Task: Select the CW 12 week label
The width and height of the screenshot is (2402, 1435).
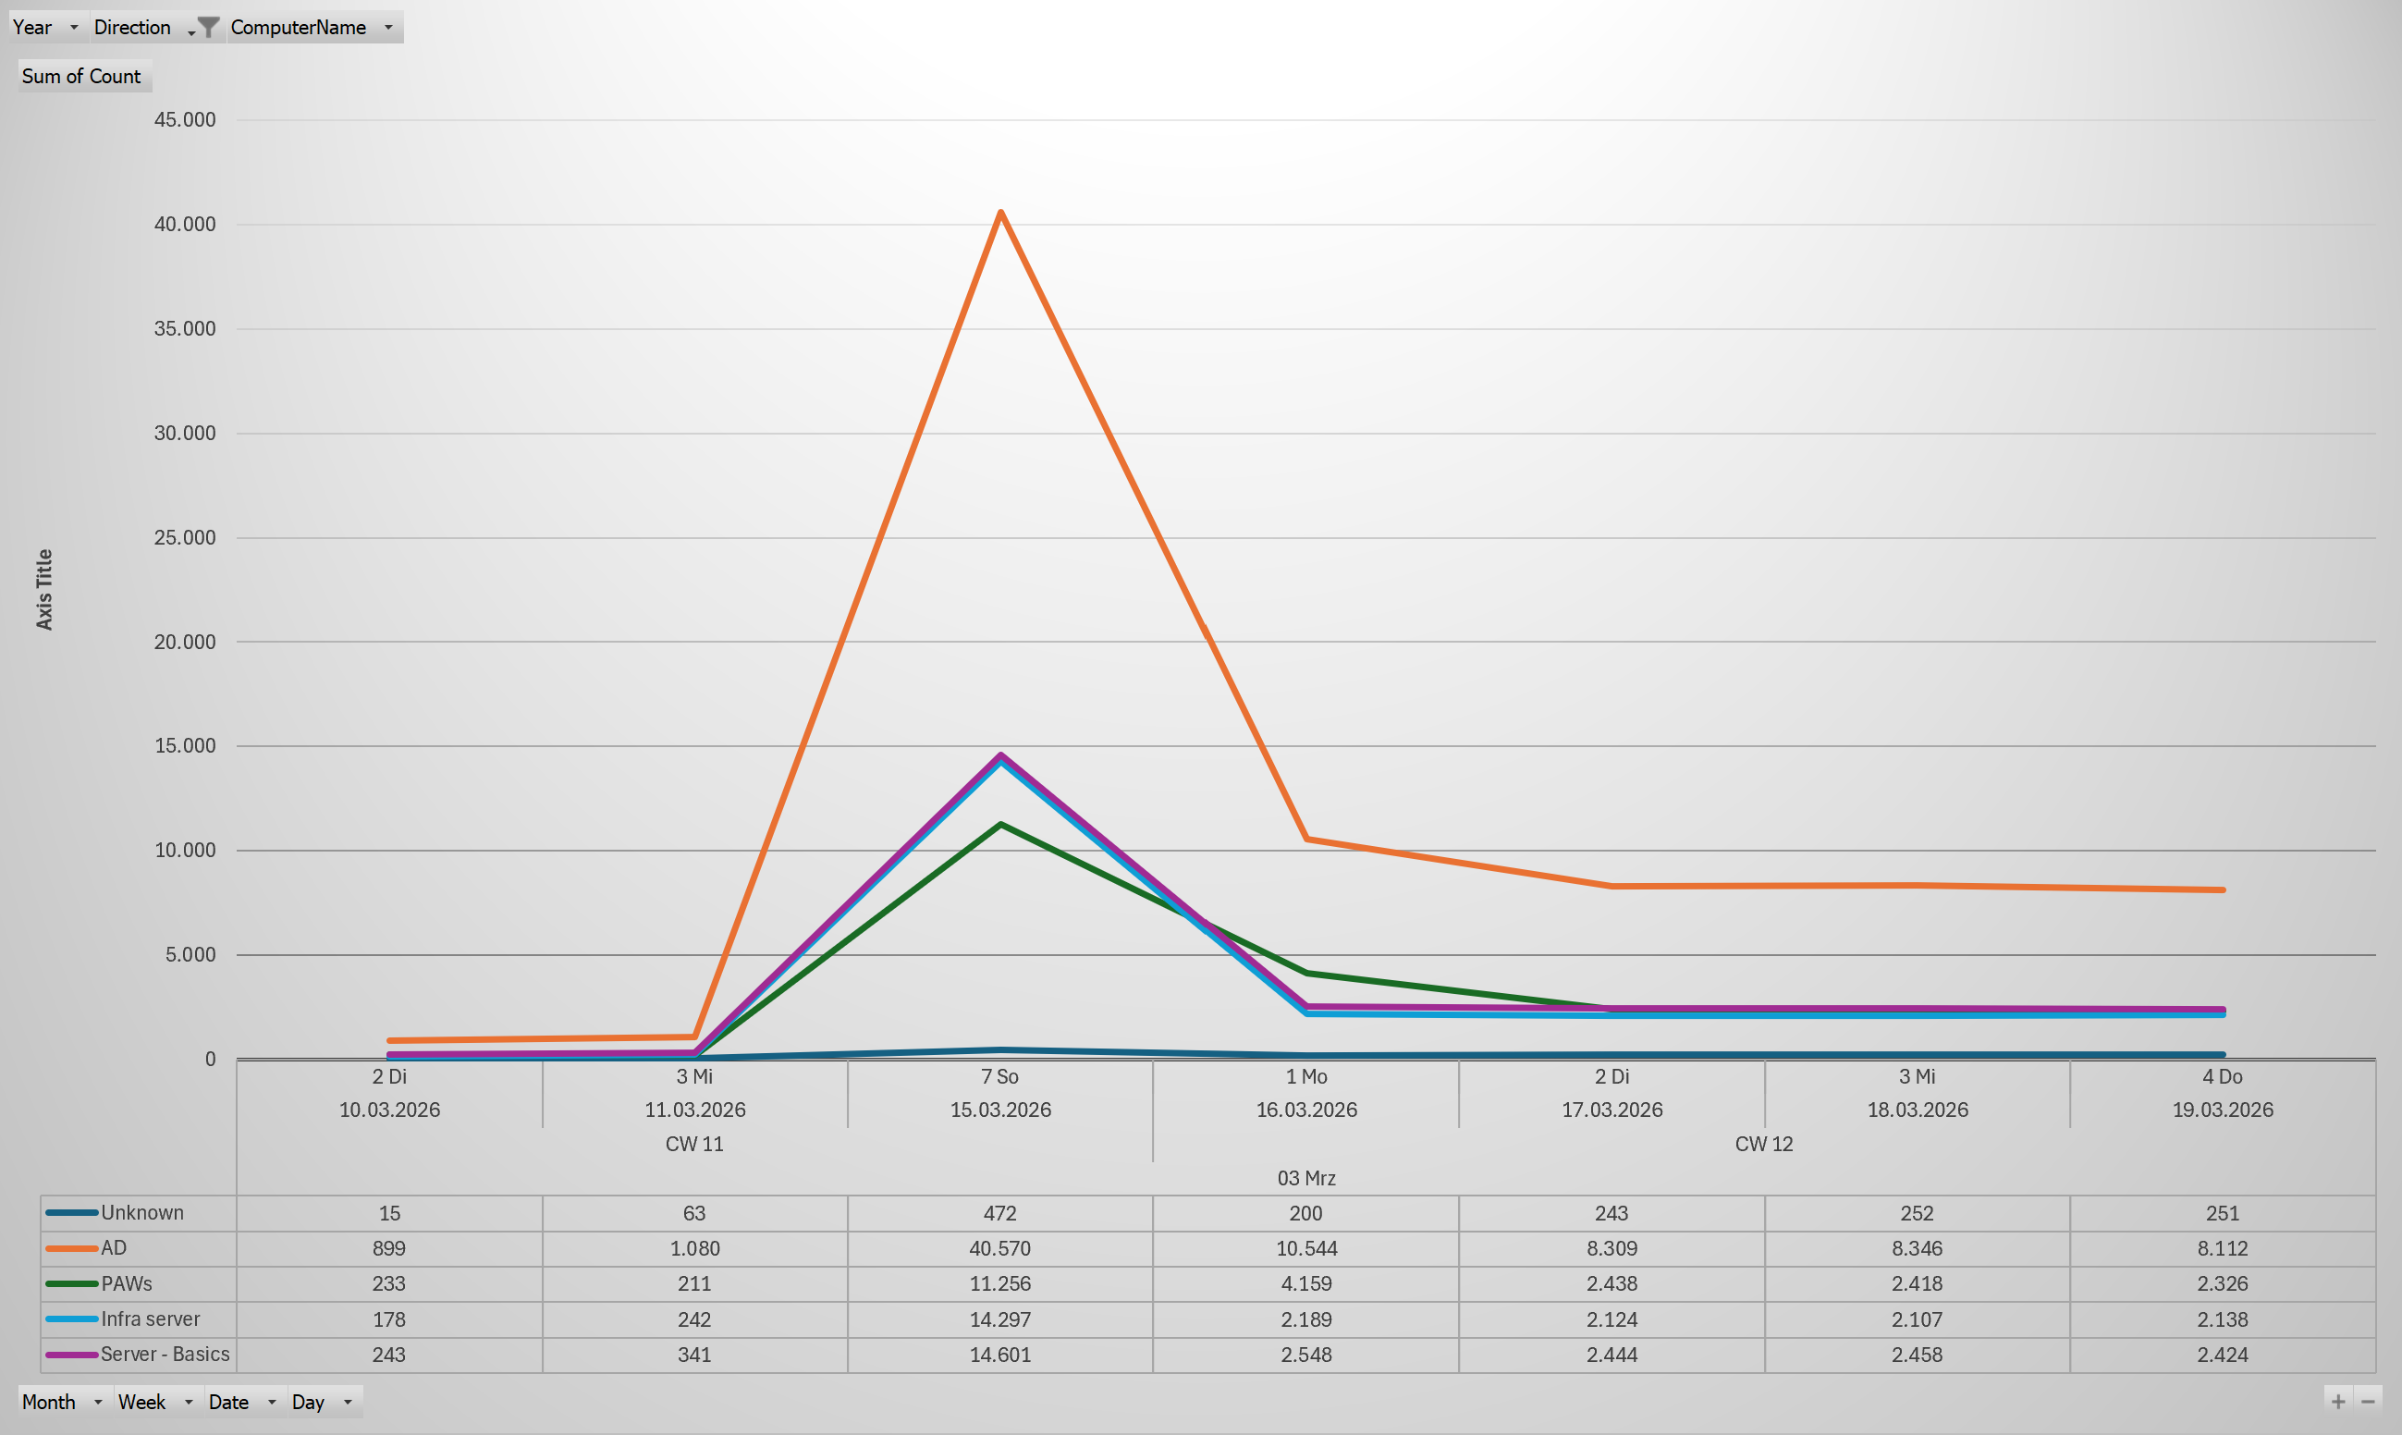Action: click(1763, 1144)
